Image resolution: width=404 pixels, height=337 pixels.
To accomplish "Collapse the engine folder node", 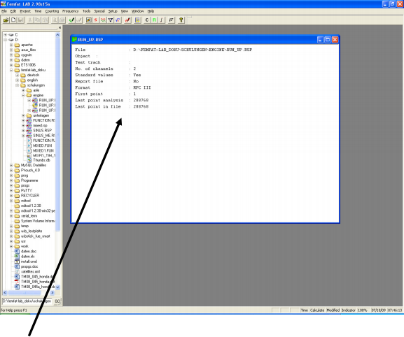I will pos(23,95).
